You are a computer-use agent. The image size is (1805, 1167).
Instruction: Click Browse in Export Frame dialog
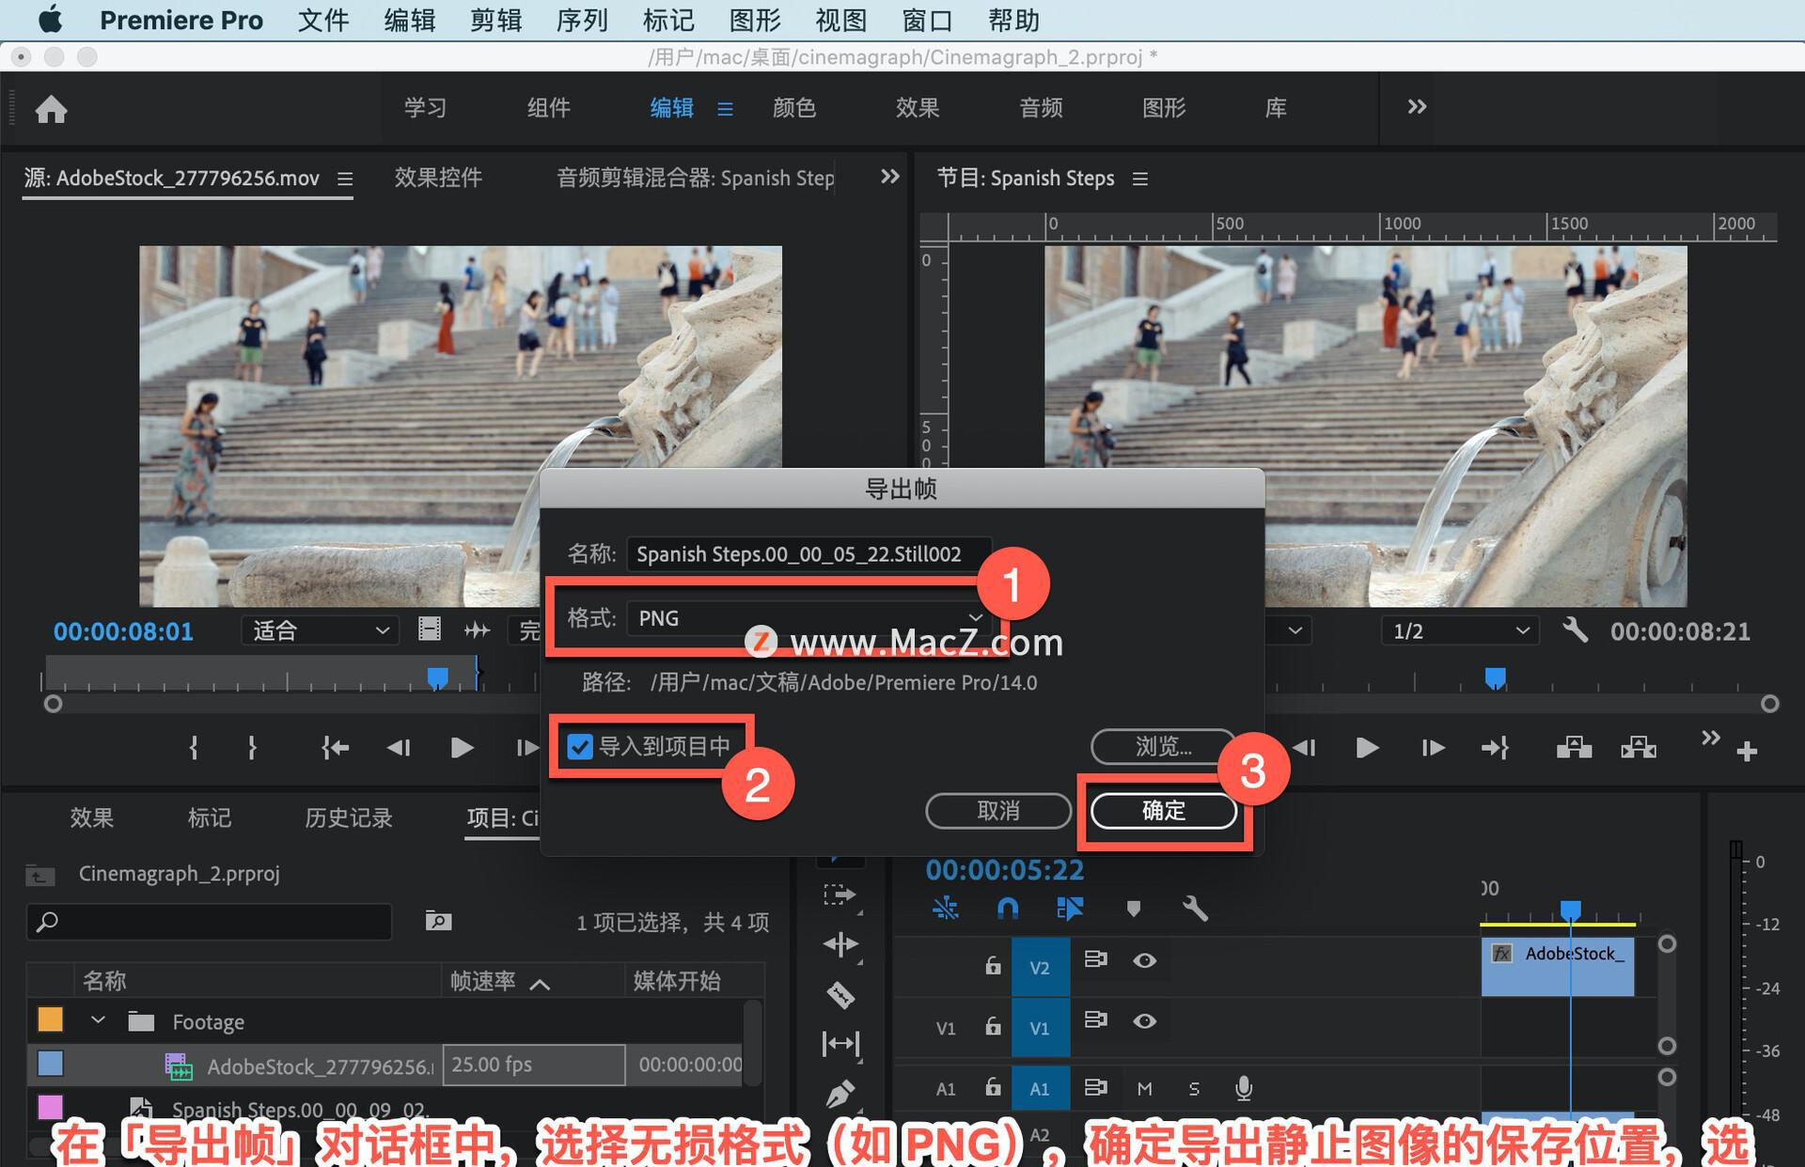pyautogui.click(x=1164, y=747)
